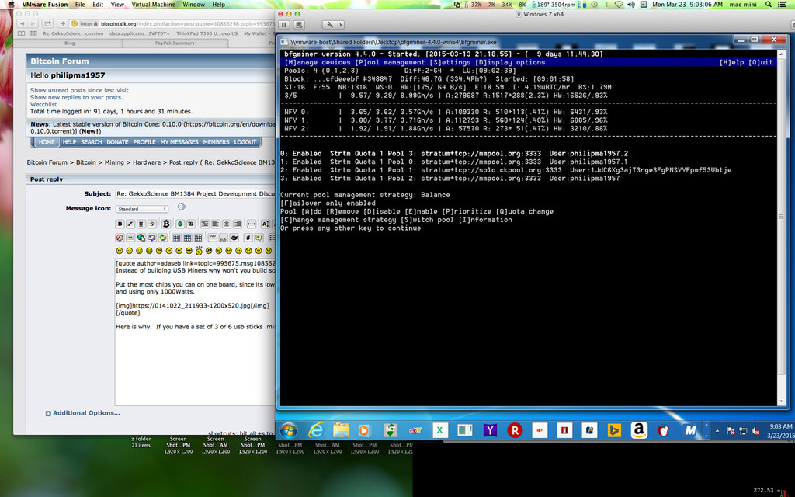Open Virtual Machine menu

tap(154, 4)
